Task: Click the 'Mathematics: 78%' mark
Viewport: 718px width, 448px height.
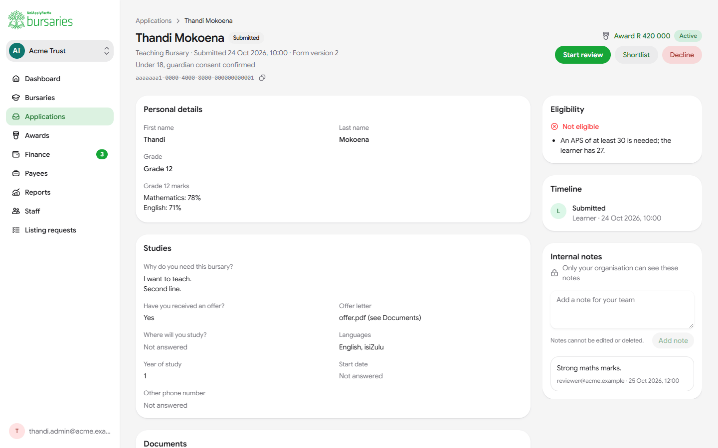Action: [172, 198]
